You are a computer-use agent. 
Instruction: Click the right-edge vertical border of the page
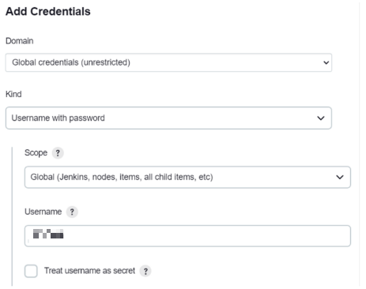(360, 144)
